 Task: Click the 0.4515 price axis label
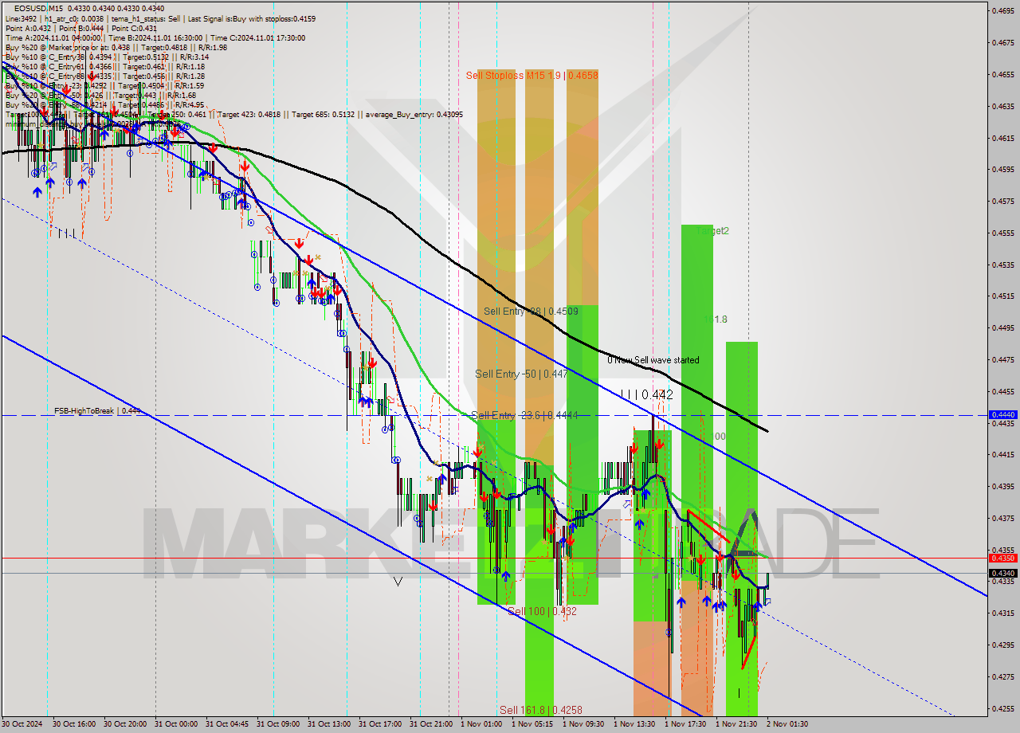[x=1002, y=296]
